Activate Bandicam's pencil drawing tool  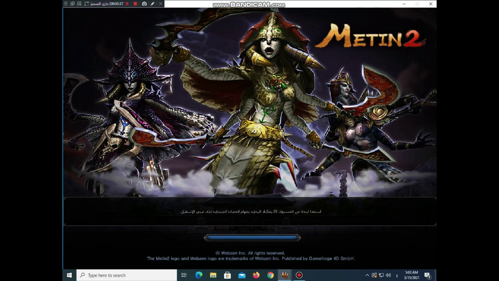152,4
